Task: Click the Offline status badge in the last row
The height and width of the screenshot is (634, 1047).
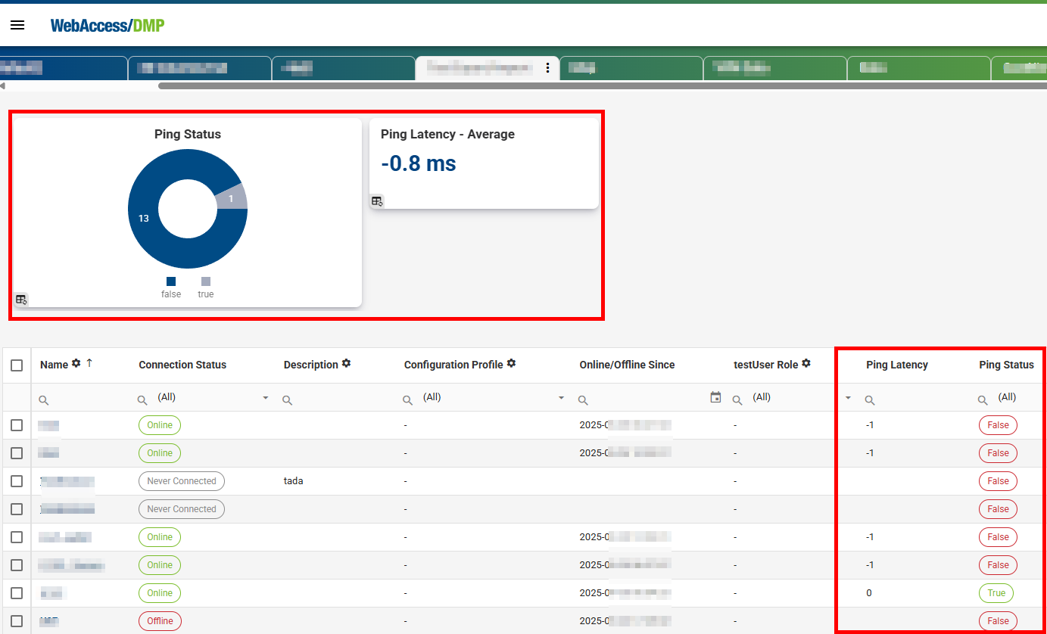Action: (160, 620)
